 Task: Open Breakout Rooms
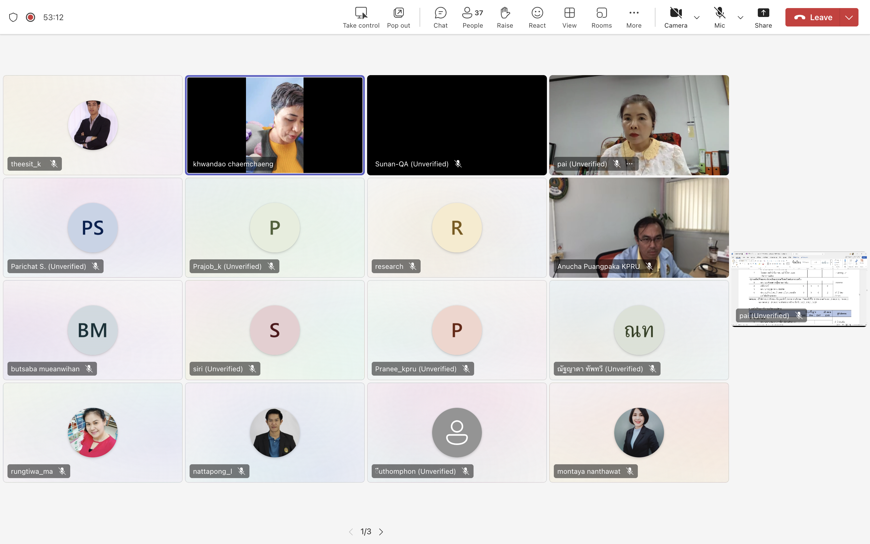click(x=602, y=17)
